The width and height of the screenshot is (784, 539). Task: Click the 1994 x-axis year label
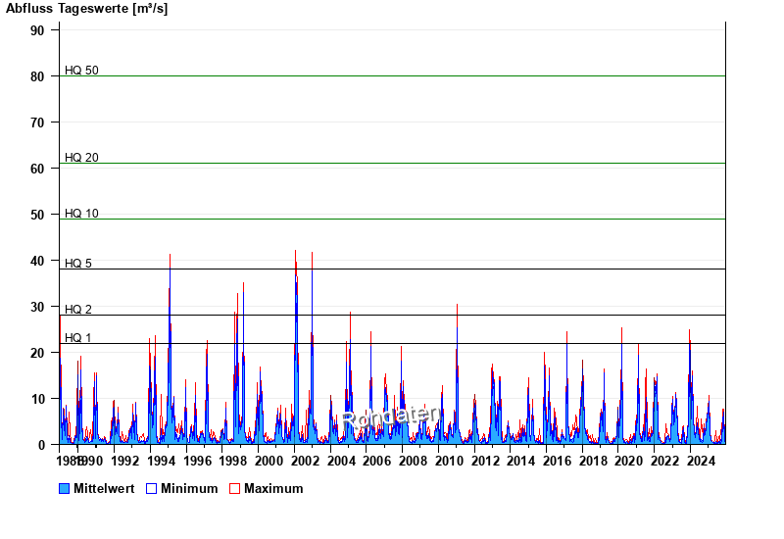coord(161,461)
